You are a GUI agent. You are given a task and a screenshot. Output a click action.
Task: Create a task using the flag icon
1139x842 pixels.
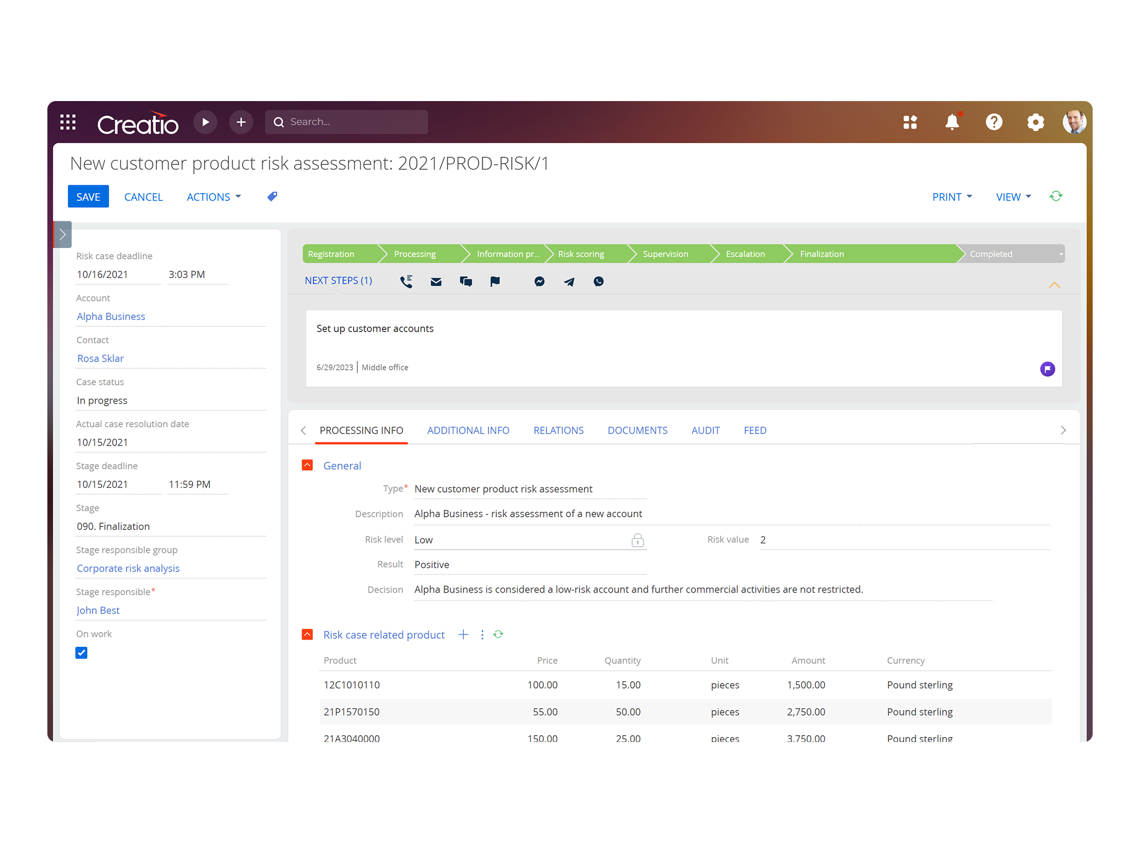pyautogui.click(x=495, y=282)
